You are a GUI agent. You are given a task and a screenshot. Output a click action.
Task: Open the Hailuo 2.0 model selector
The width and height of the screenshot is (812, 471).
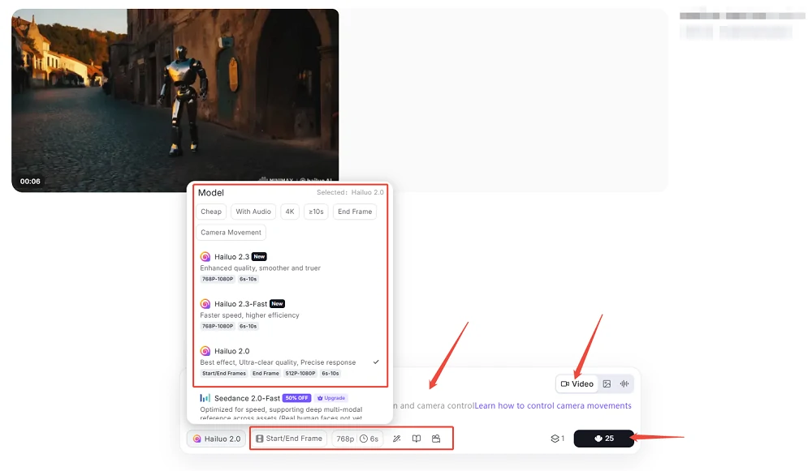[x=217, y=439]
